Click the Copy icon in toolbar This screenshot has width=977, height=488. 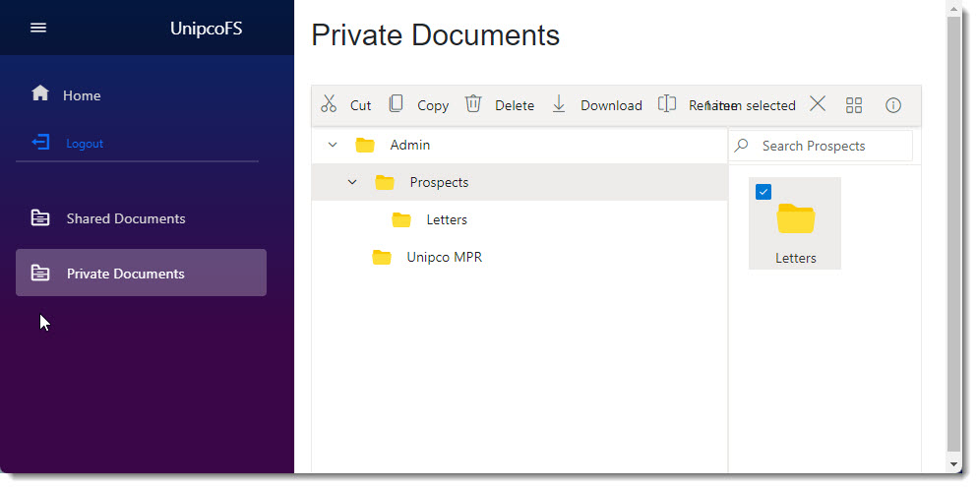coord(396,104)
